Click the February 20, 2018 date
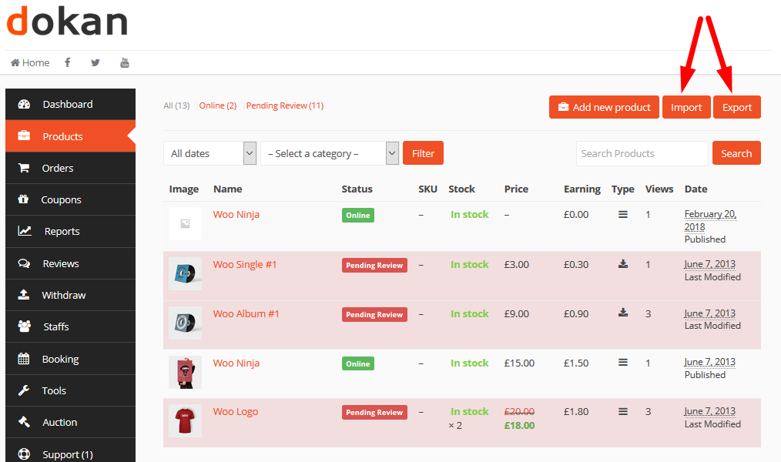781x462 pixels. coord(710,220)
